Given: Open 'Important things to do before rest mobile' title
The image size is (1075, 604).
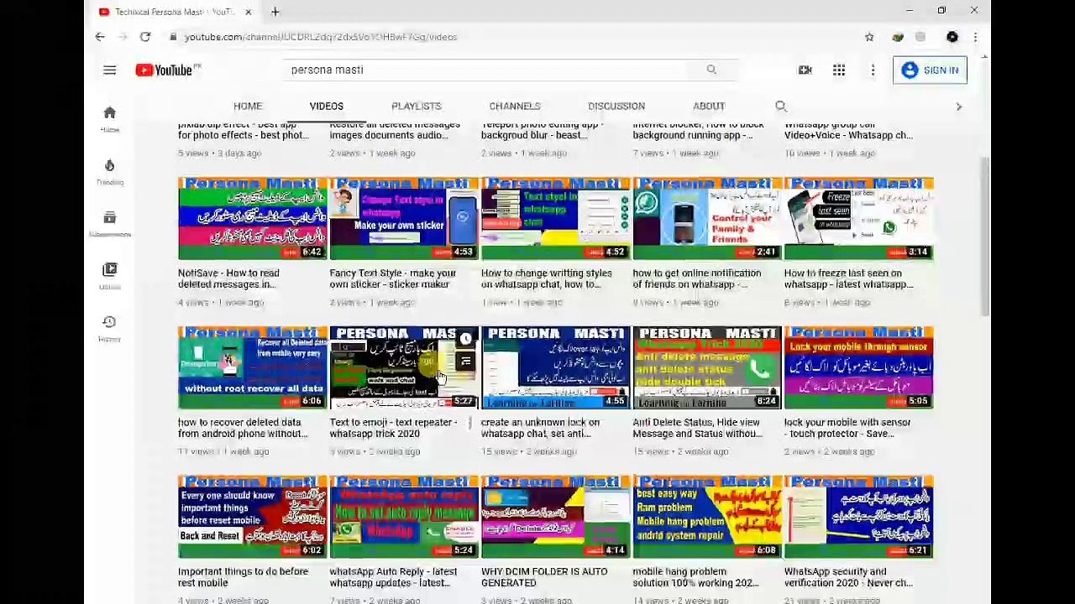Looking at the screenshot, I should click(x=243, y=577).
